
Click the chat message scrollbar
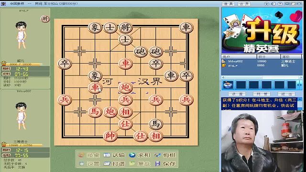tap(300, 104)
